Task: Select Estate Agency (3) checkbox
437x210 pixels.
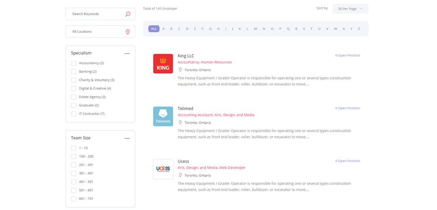Action: (74, 97)
